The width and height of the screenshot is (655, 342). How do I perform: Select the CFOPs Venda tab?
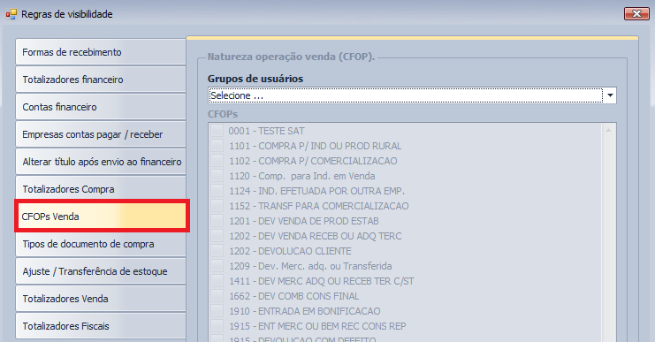(102, 217)
